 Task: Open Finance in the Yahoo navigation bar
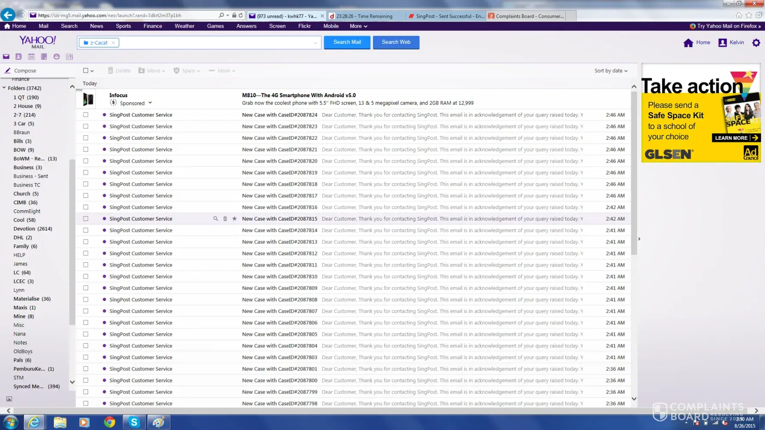[153, 26]
